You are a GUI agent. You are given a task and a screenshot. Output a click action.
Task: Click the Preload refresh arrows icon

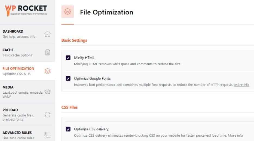click(47, 115)
